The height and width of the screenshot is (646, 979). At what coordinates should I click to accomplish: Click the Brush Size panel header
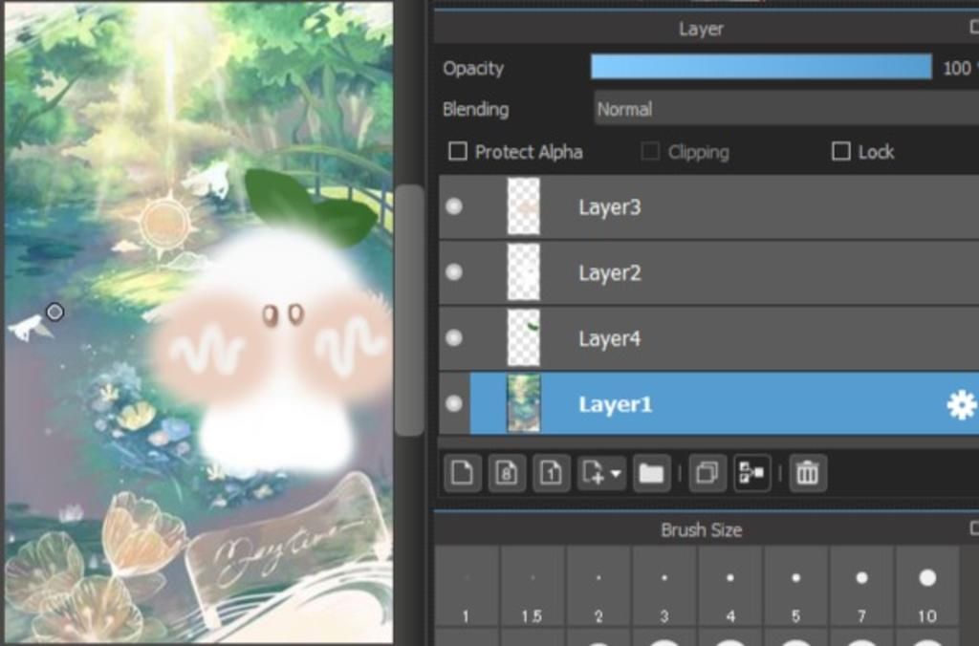tap(707, 530)
